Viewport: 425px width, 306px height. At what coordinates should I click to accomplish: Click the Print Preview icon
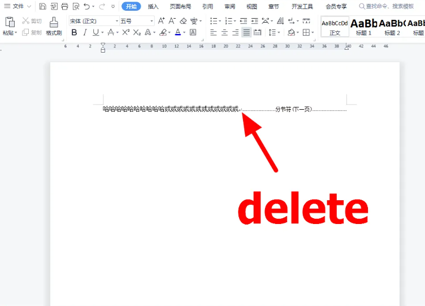pos(76,6)
